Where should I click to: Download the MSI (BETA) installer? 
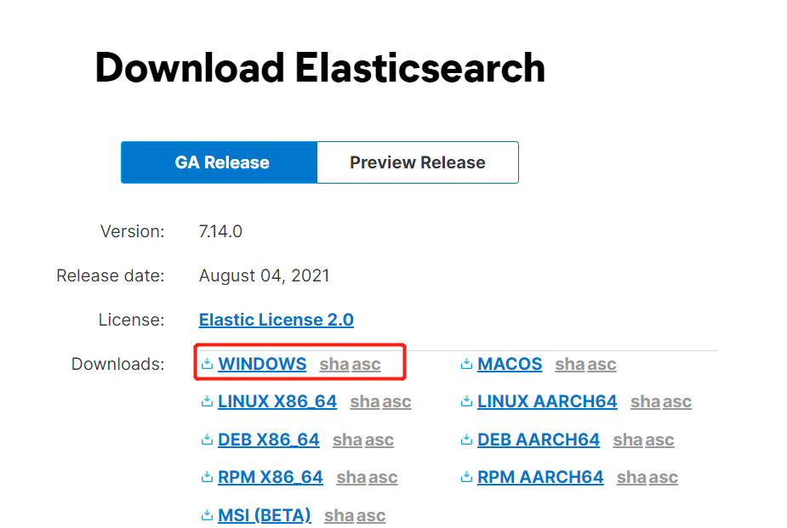point(264,515)
